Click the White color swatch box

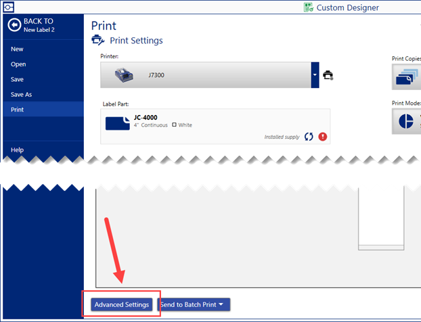pos(174,124)
